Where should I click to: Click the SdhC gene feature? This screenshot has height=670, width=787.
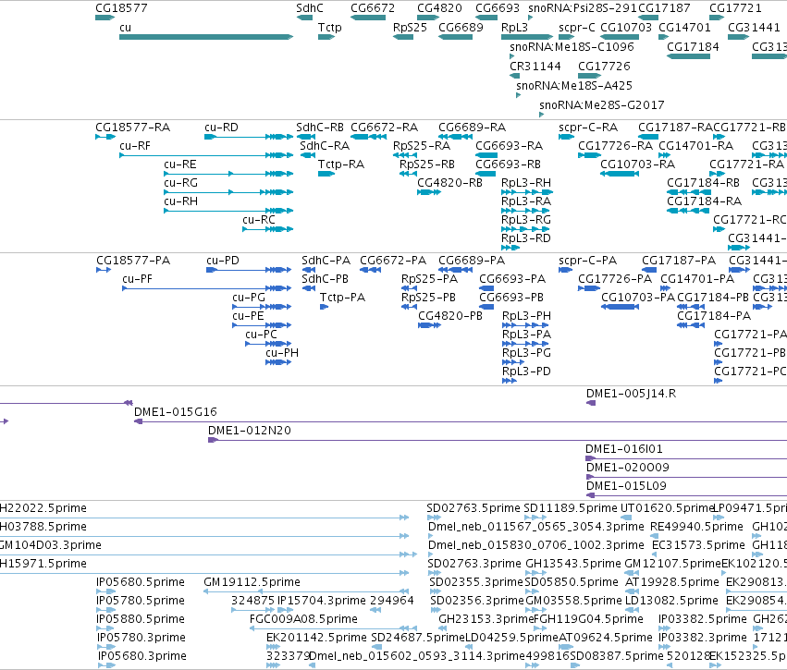(x=304, y=18)
